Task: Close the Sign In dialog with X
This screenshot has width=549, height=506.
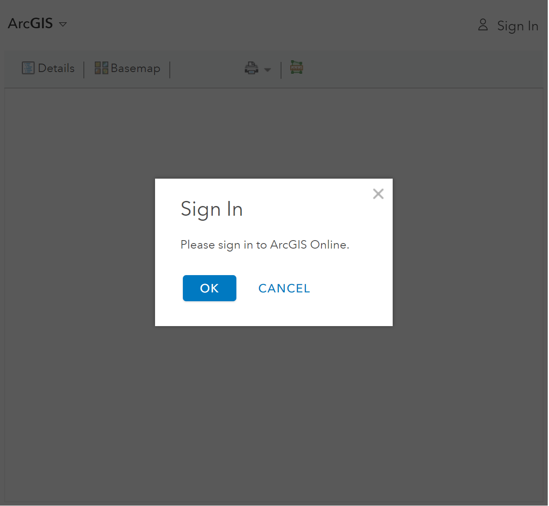Action: click(378, 194)
